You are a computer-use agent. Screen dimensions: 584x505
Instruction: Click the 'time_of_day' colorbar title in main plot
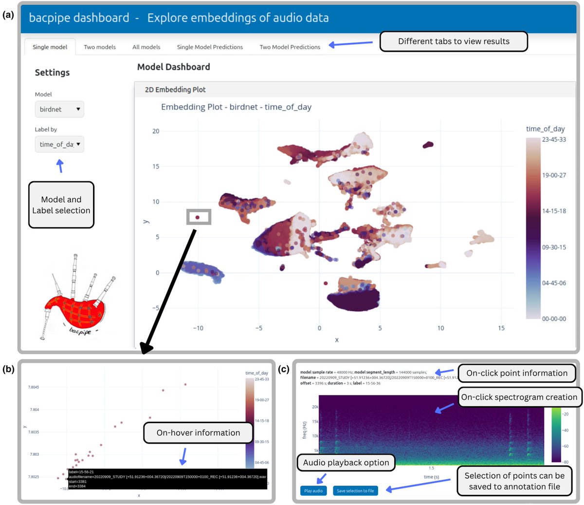(545, 129)
